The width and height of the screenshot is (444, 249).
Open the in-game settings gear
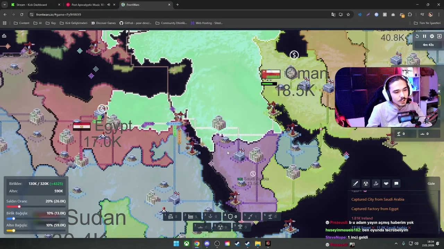(x=432, y=36)
